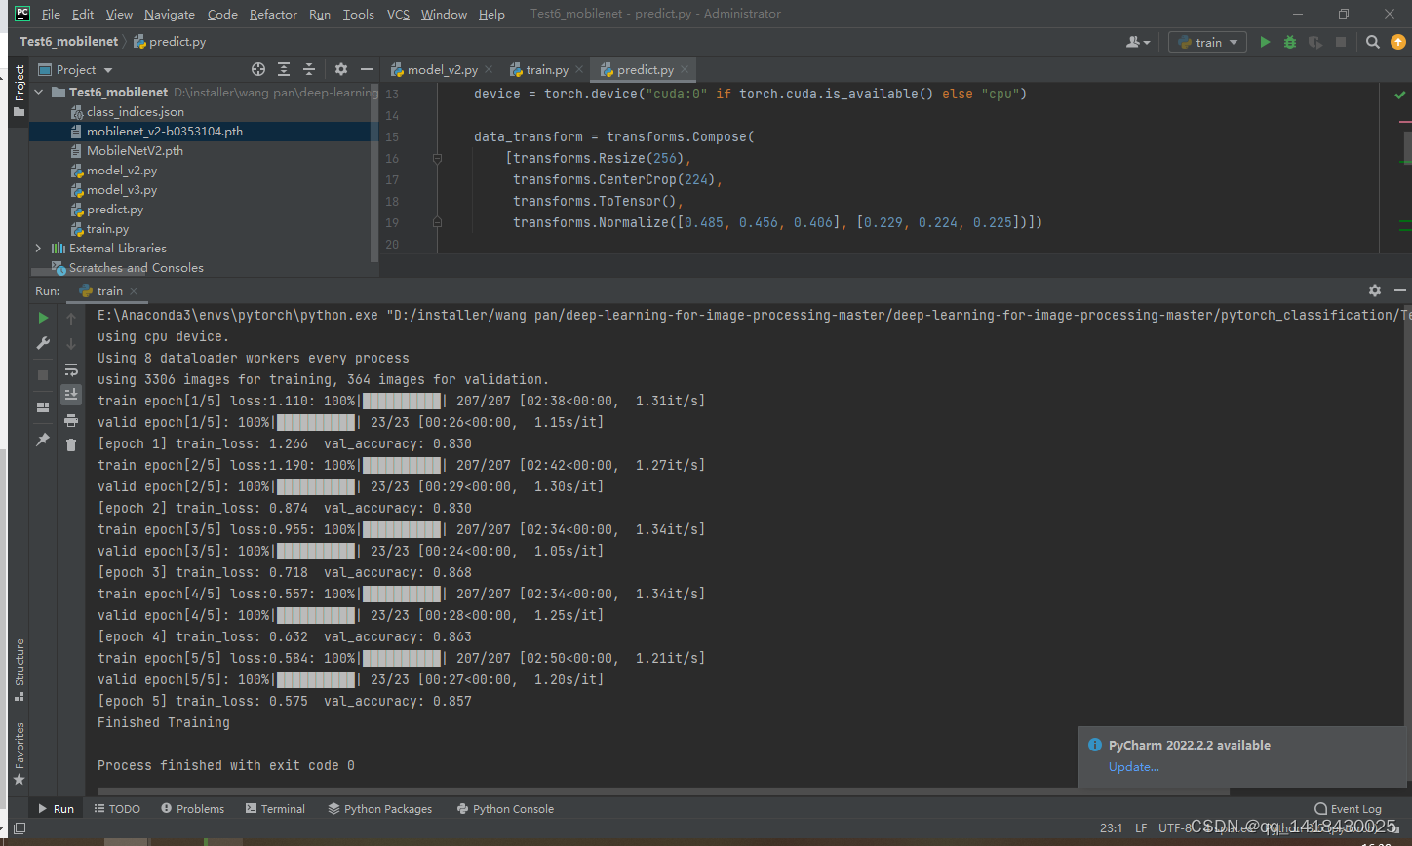
Task: Open Run panel settings gear
Action: [1375, 290]
